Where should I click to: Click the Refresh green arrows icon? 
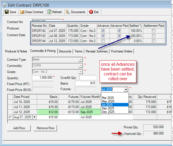pos(49,12)
